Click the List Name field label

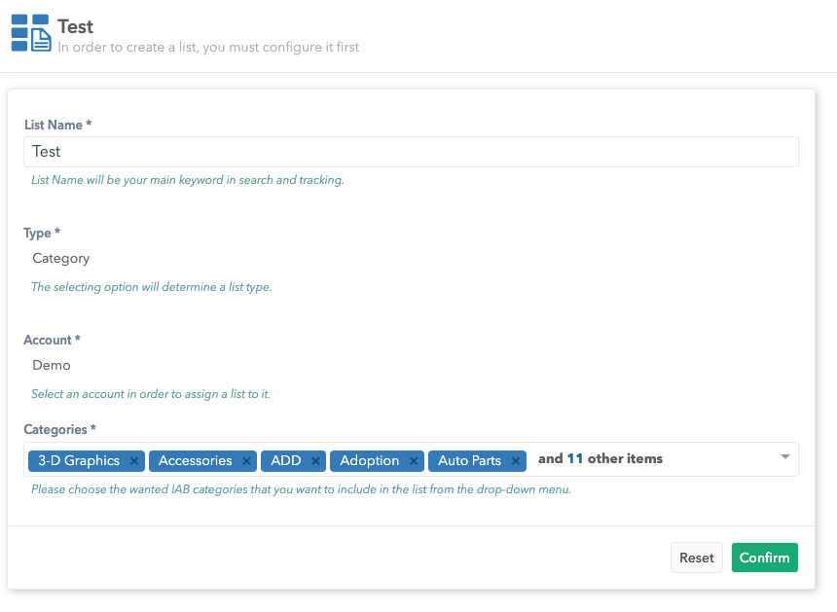(x=57, y=125)
